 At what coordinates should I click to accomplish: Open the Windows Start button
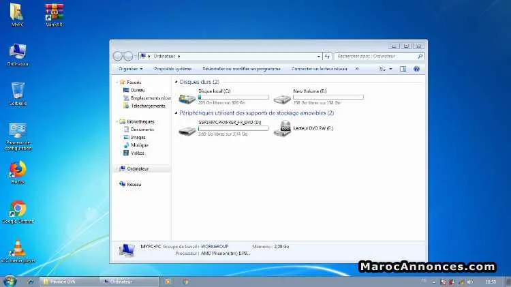[x=10, y=281]
